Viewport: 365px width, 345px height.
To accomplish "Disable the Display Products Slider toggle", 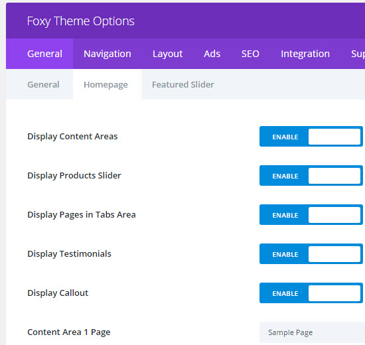I will [x=311, y=176].
